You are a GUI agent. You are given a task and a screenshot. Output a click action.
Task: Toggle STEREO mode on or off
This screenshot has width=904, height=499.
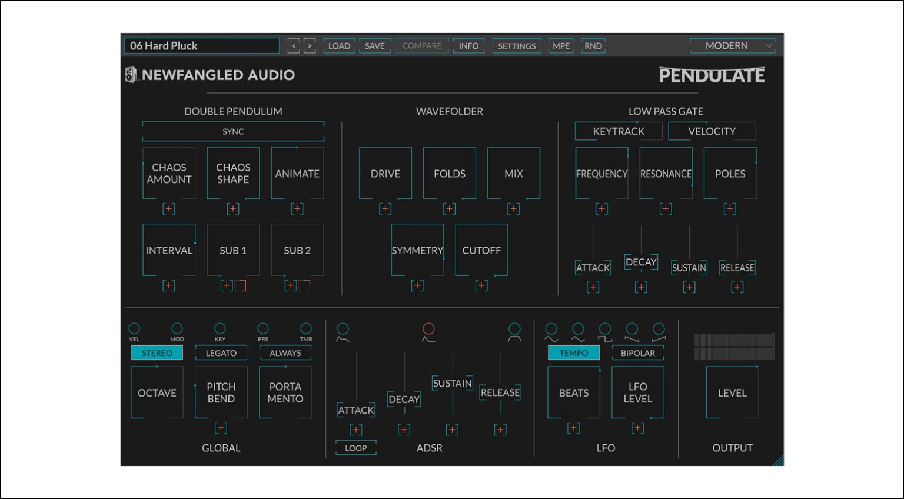click(157, 352)
